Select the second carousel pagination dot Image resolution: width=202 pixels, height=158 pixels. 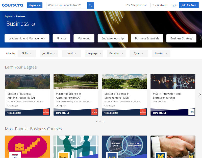point(100,122)
